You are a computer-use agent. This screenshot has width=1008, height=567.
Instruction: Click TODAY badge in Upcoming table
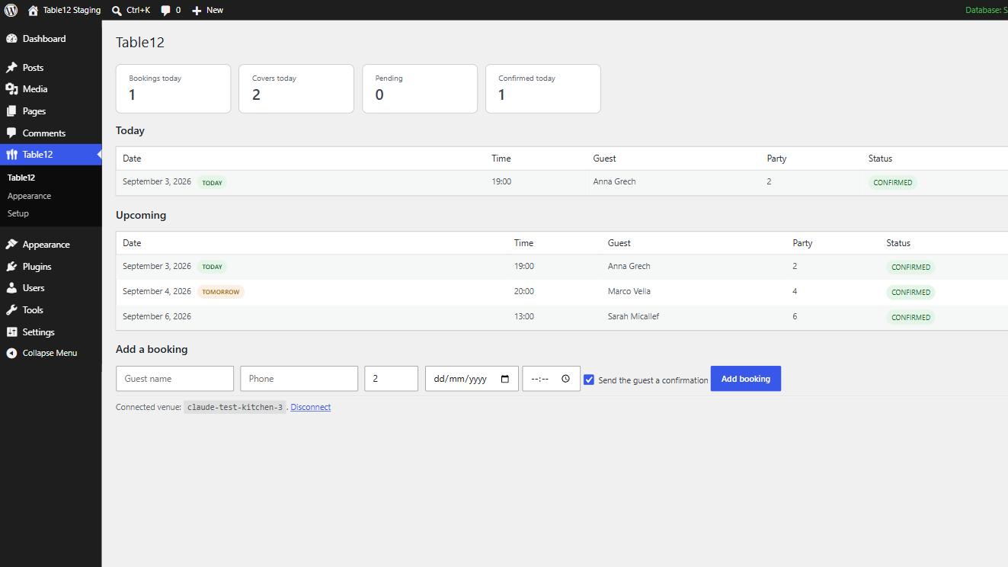click(212, 267)
